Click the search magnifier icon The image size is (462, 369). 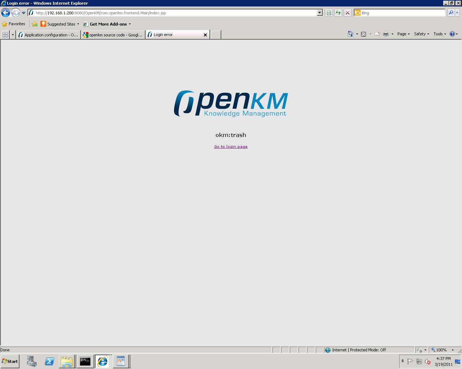pyautogui.click(x=451, y=13)
